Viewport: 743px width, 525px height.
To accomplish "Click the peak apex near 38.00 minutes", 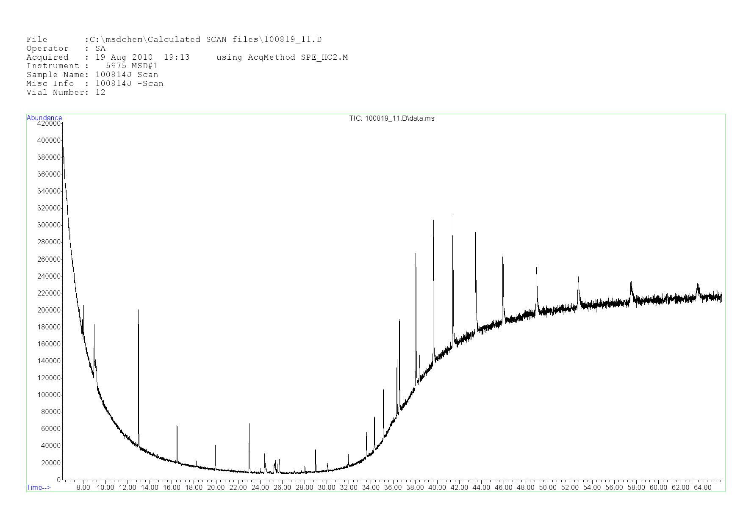I will pyautogui.click(x=416, y=254).
